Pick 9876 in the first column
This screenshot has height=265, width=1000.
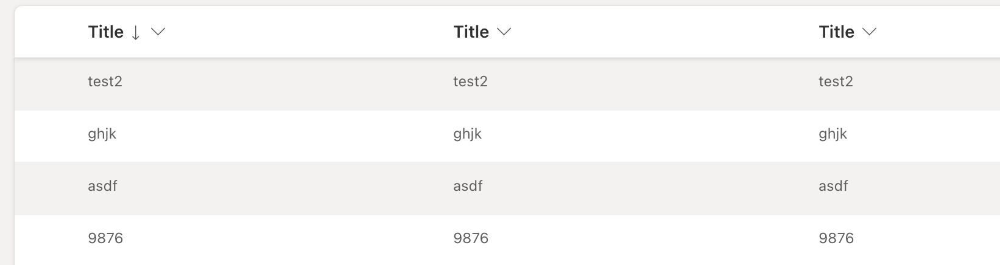pyautogui.click(x=105, y=238)
